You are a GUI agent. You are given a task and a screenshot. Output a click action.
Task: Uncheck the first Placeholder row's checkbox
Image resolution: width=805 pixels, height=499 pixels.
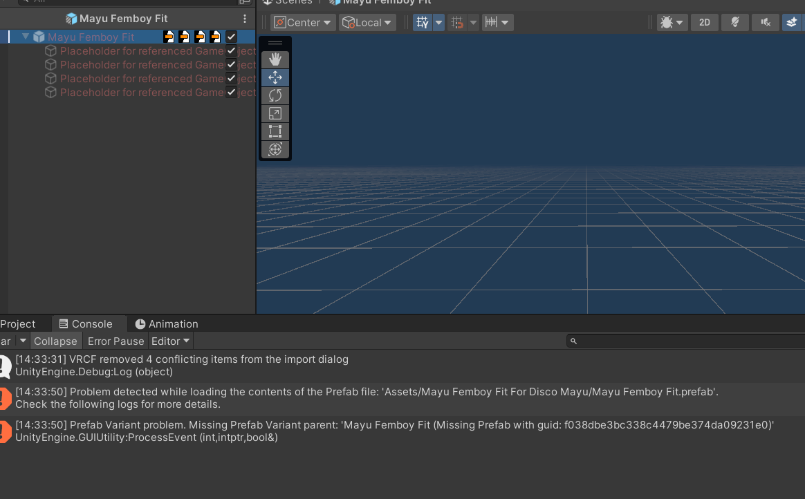click(232, 50)
